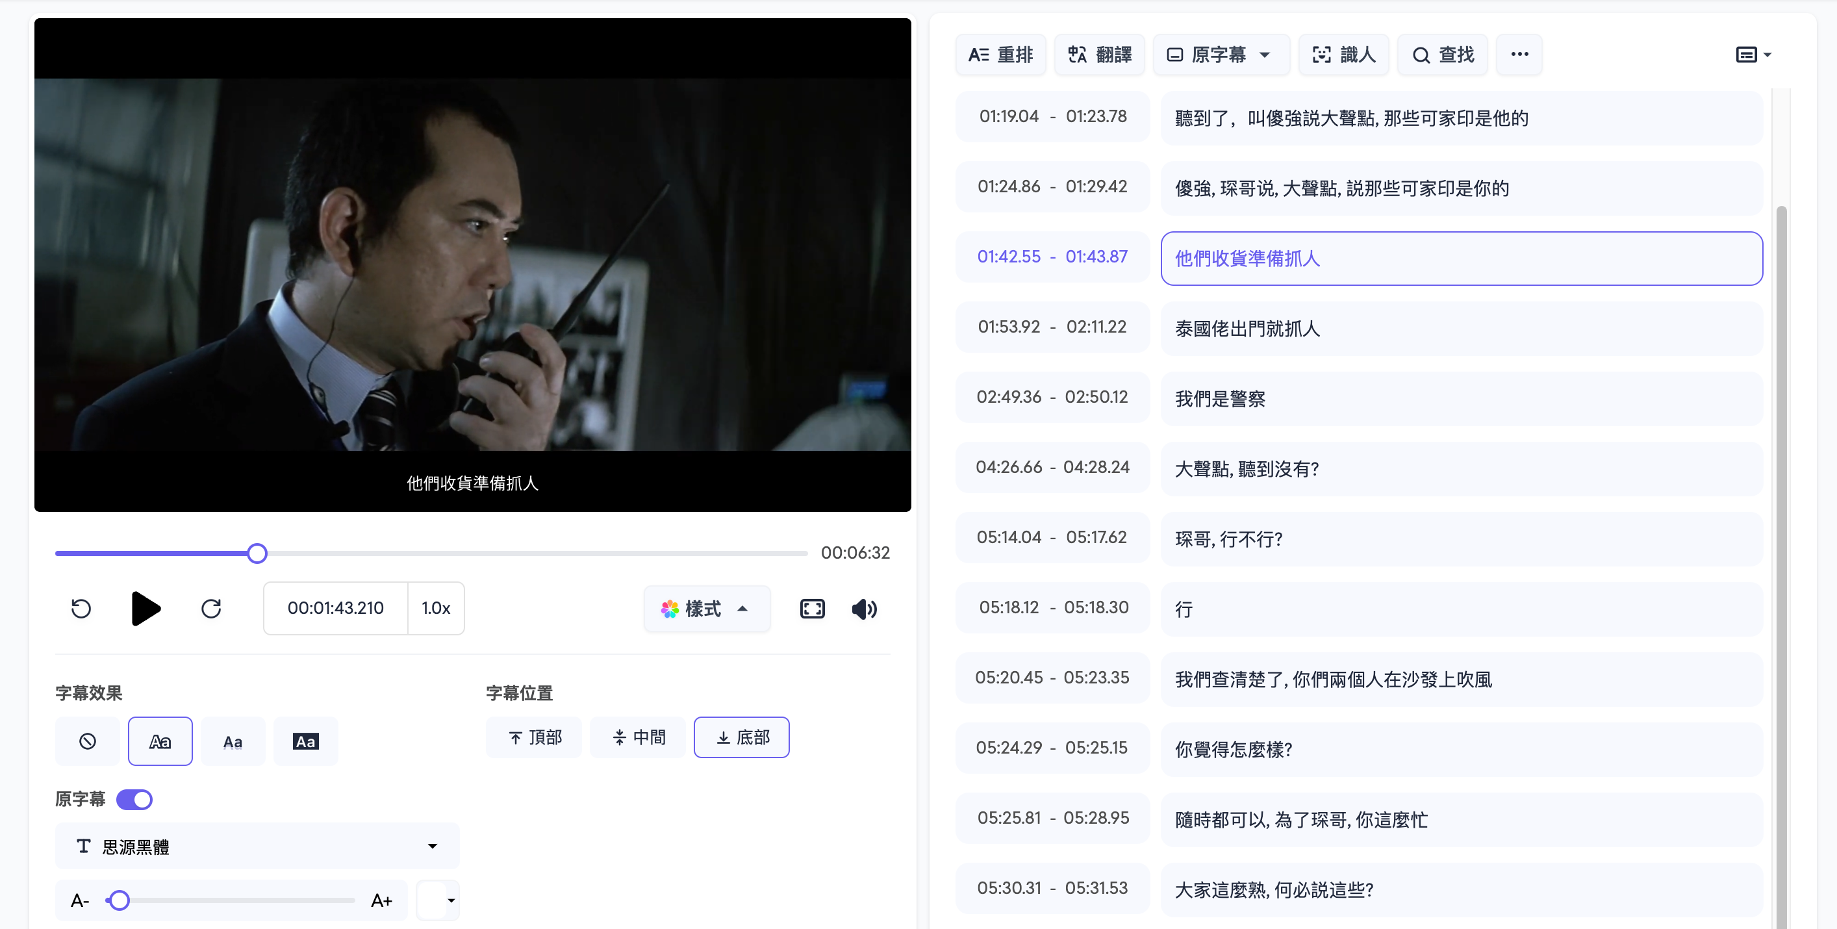Image resolution: width=1837 pixels, height=929 pixels.
Task: Expand the 原字幕 dropdown in toolbar
Action: pyautogui.click(x=1221, y=54)
